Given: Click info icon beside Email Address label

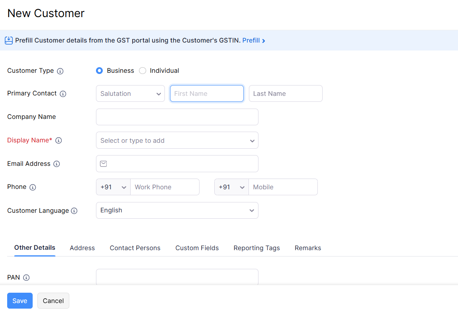Looking at the screenshot, I should (x=57, y=164).
